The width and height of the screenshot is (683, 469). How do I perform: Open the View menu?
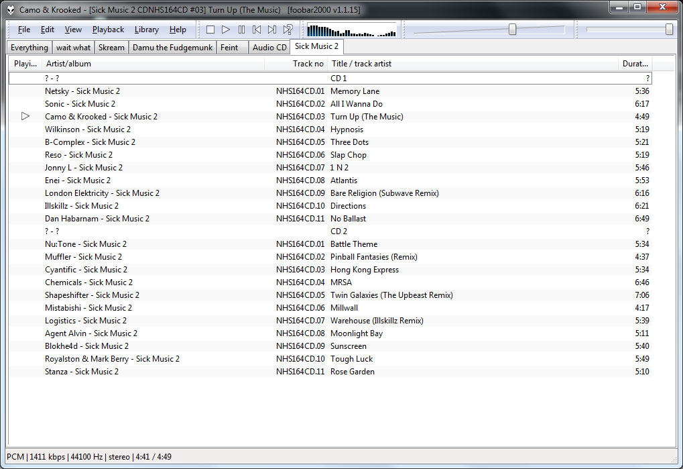pos(73,30)
